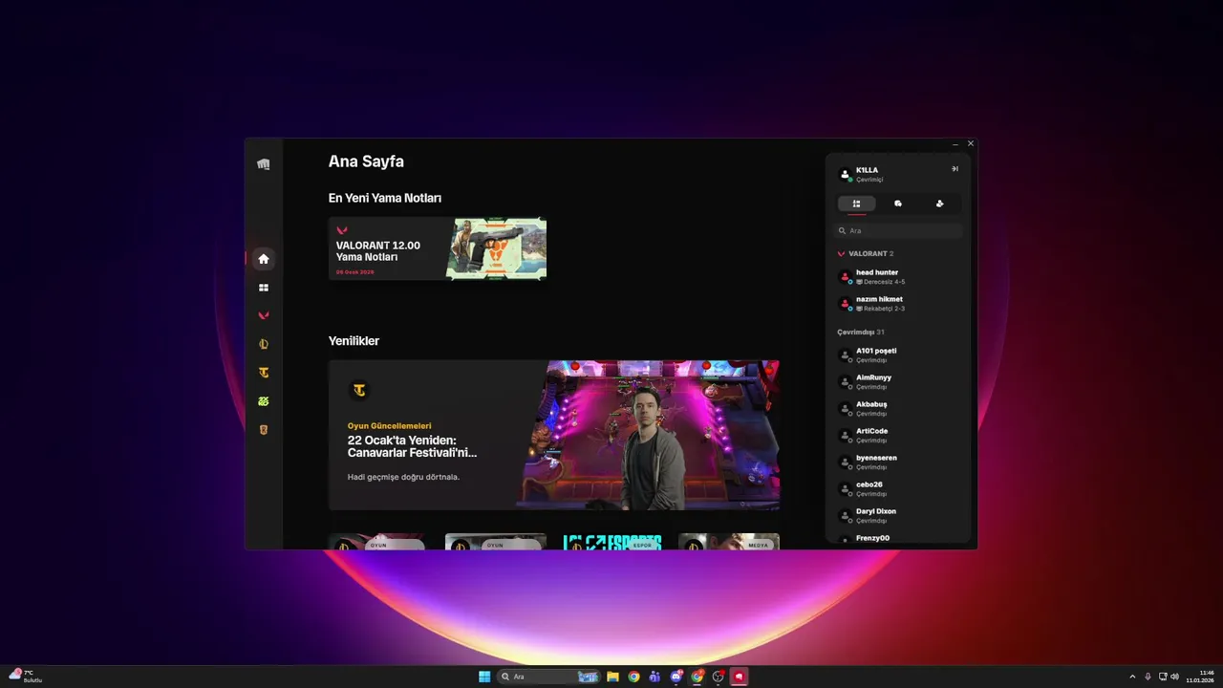This screenshot has width=1223, height=688.
Task: Click the Riot Games fist logo
Action: pyautogui.click(x=264, y=164)
